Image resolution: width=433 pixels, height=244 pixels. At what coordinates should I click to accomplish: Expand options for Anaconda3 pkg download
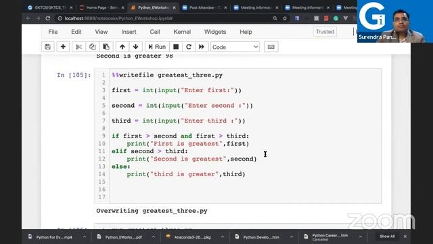pos(223,237)
